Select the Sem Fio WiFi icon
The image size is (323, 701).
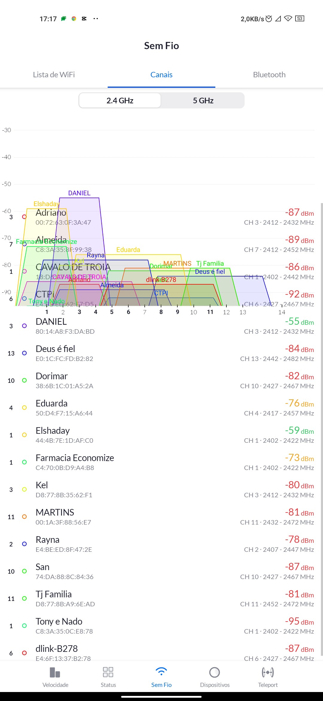tap(161, 673)
